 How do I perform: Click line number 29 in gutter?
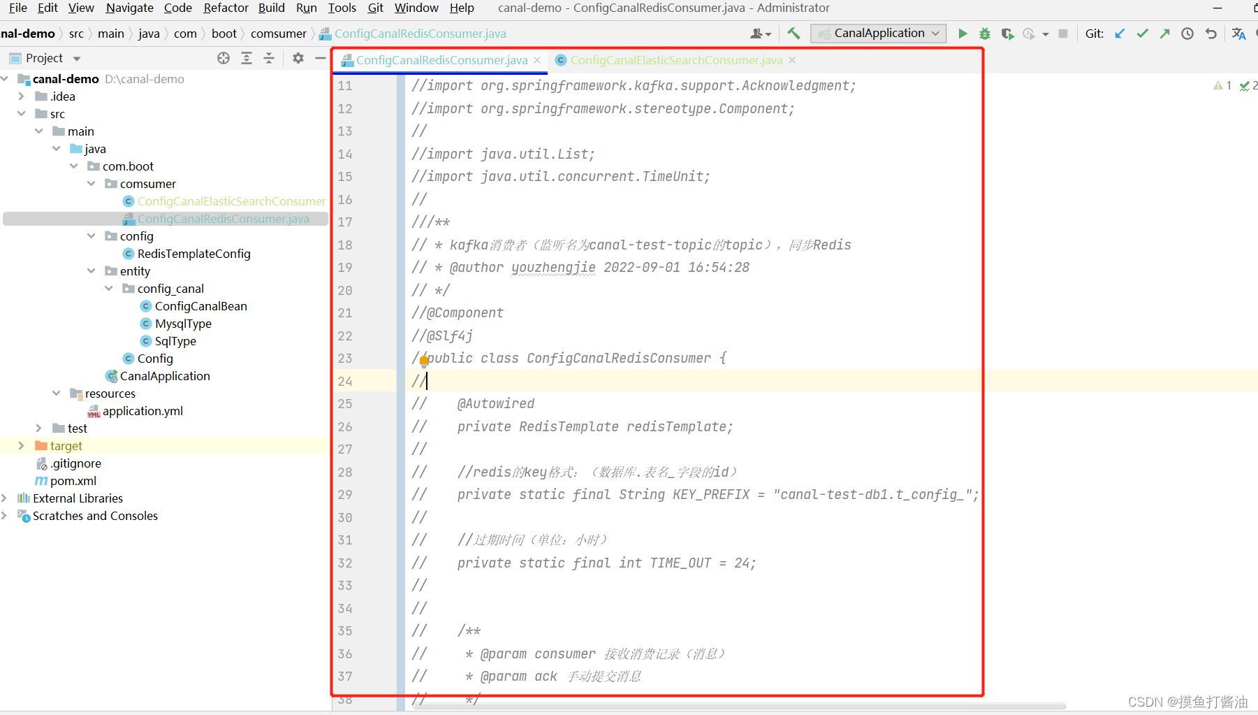click(x=345, y=495)
